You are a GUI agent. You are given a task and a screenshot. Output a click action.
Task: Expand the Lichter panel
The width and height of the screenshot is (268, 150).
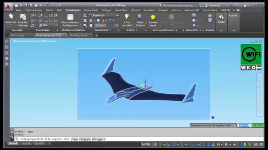tap(132, 30)
